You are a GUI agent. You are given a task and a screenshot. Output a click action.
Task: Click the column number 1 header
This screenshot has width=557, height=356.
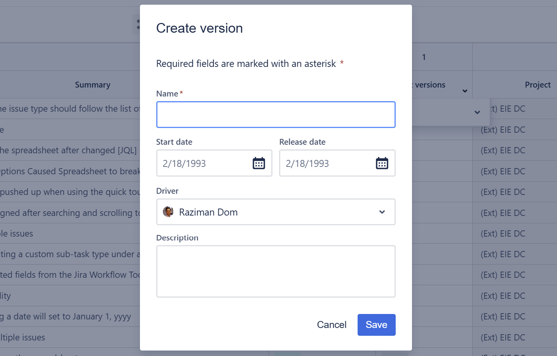[424, 57]
